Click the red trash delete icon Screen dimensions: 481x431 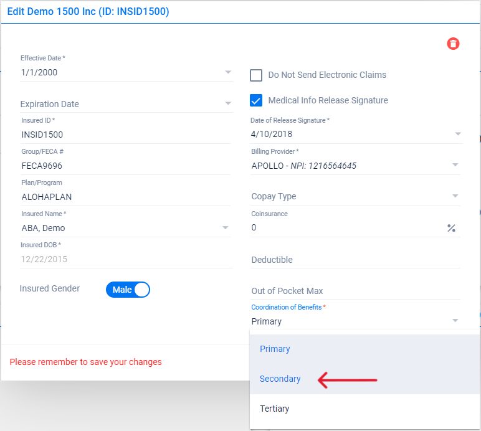coord(453,44)
